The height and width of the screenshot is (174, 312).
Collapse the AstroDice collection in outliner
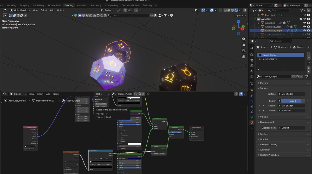click(x=255, y=19)
